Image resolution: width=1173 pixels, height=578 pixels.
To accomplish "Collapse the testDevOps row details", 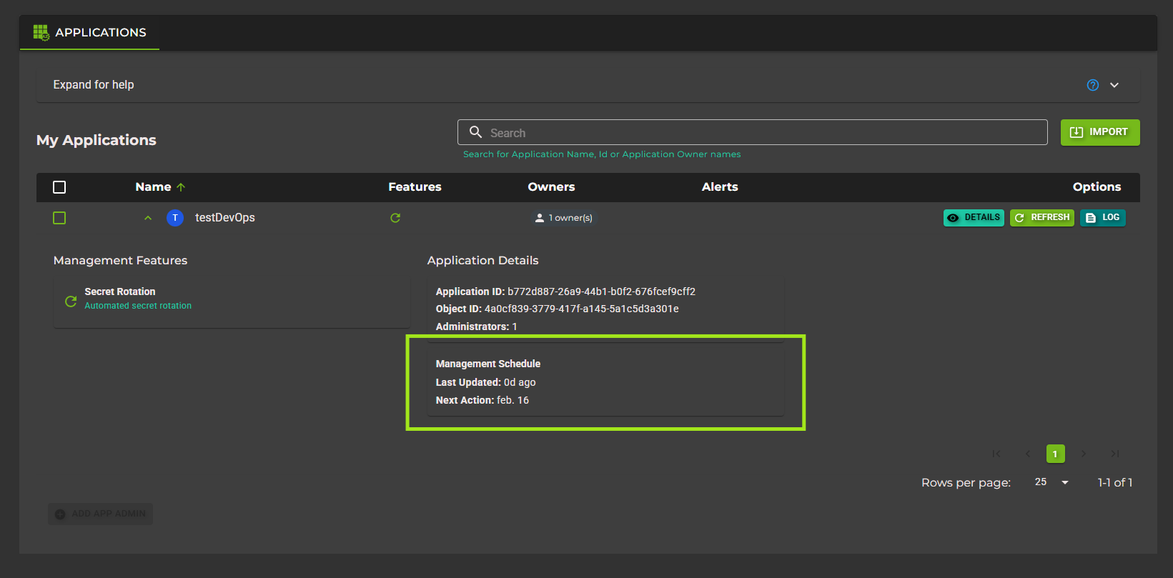I will coord(148,218).
